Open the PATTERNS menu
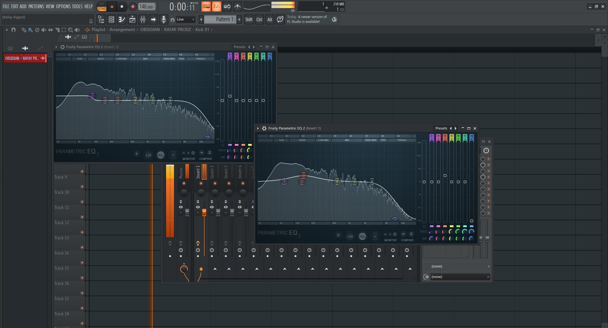This screenshot has height=328, width=608. pos(36,6)
